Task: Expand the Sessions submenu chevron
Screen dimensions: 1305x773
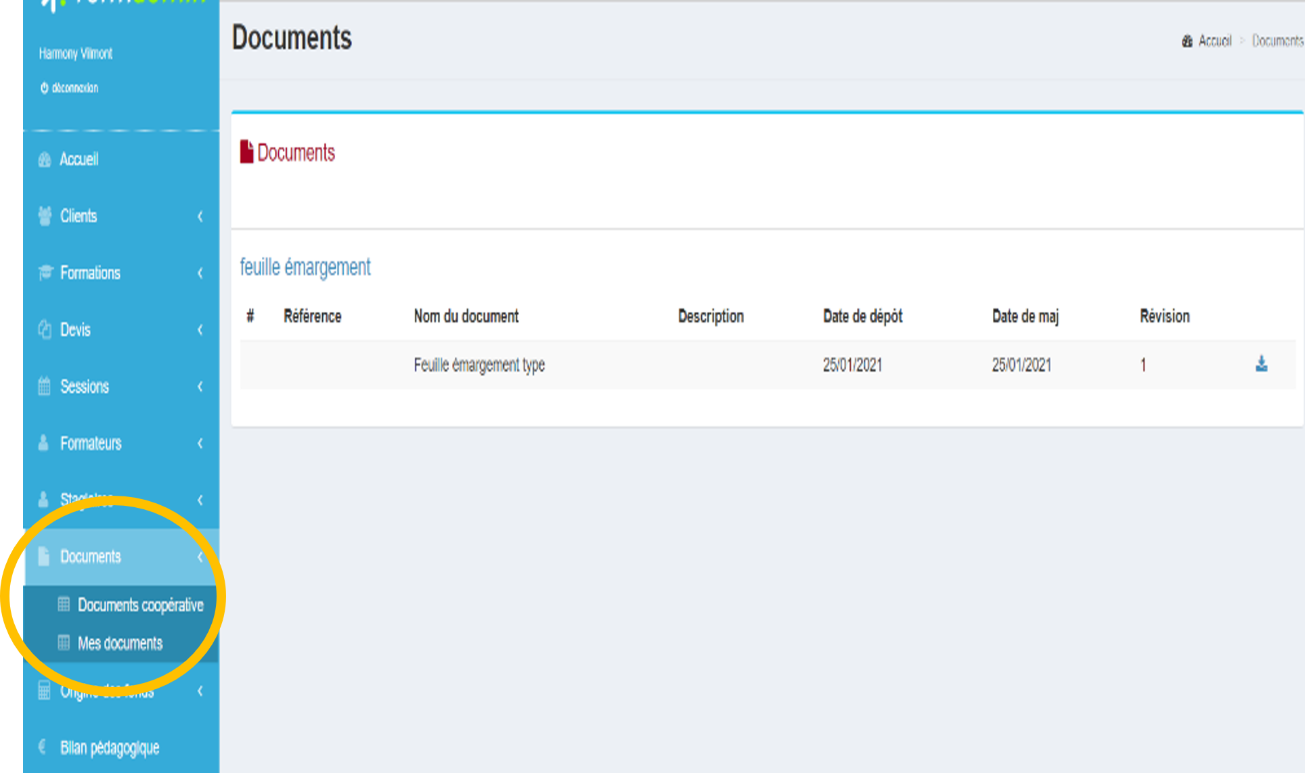Action: [x=200, y=387]
